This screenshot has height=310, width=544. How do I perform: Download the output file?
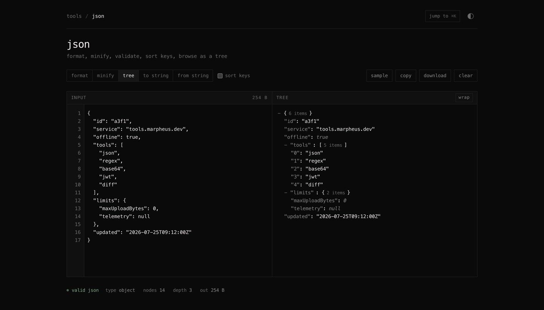(x=435, y=76)
